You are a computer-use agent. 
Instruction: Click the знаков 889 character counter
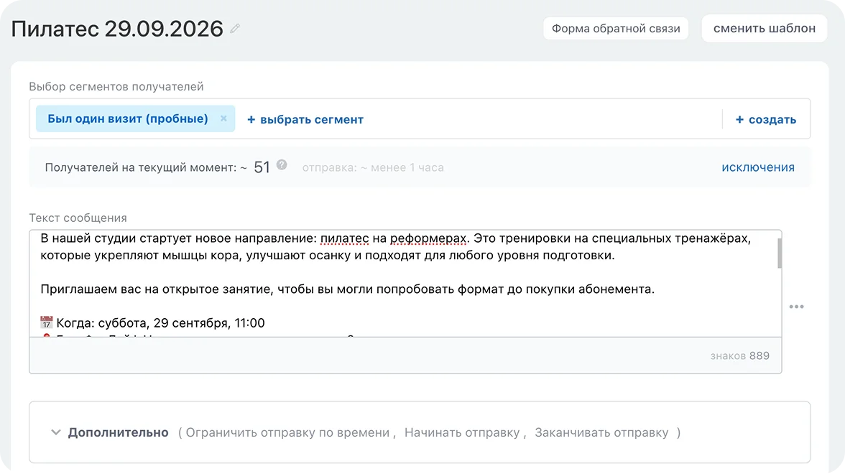pos(739,356)
